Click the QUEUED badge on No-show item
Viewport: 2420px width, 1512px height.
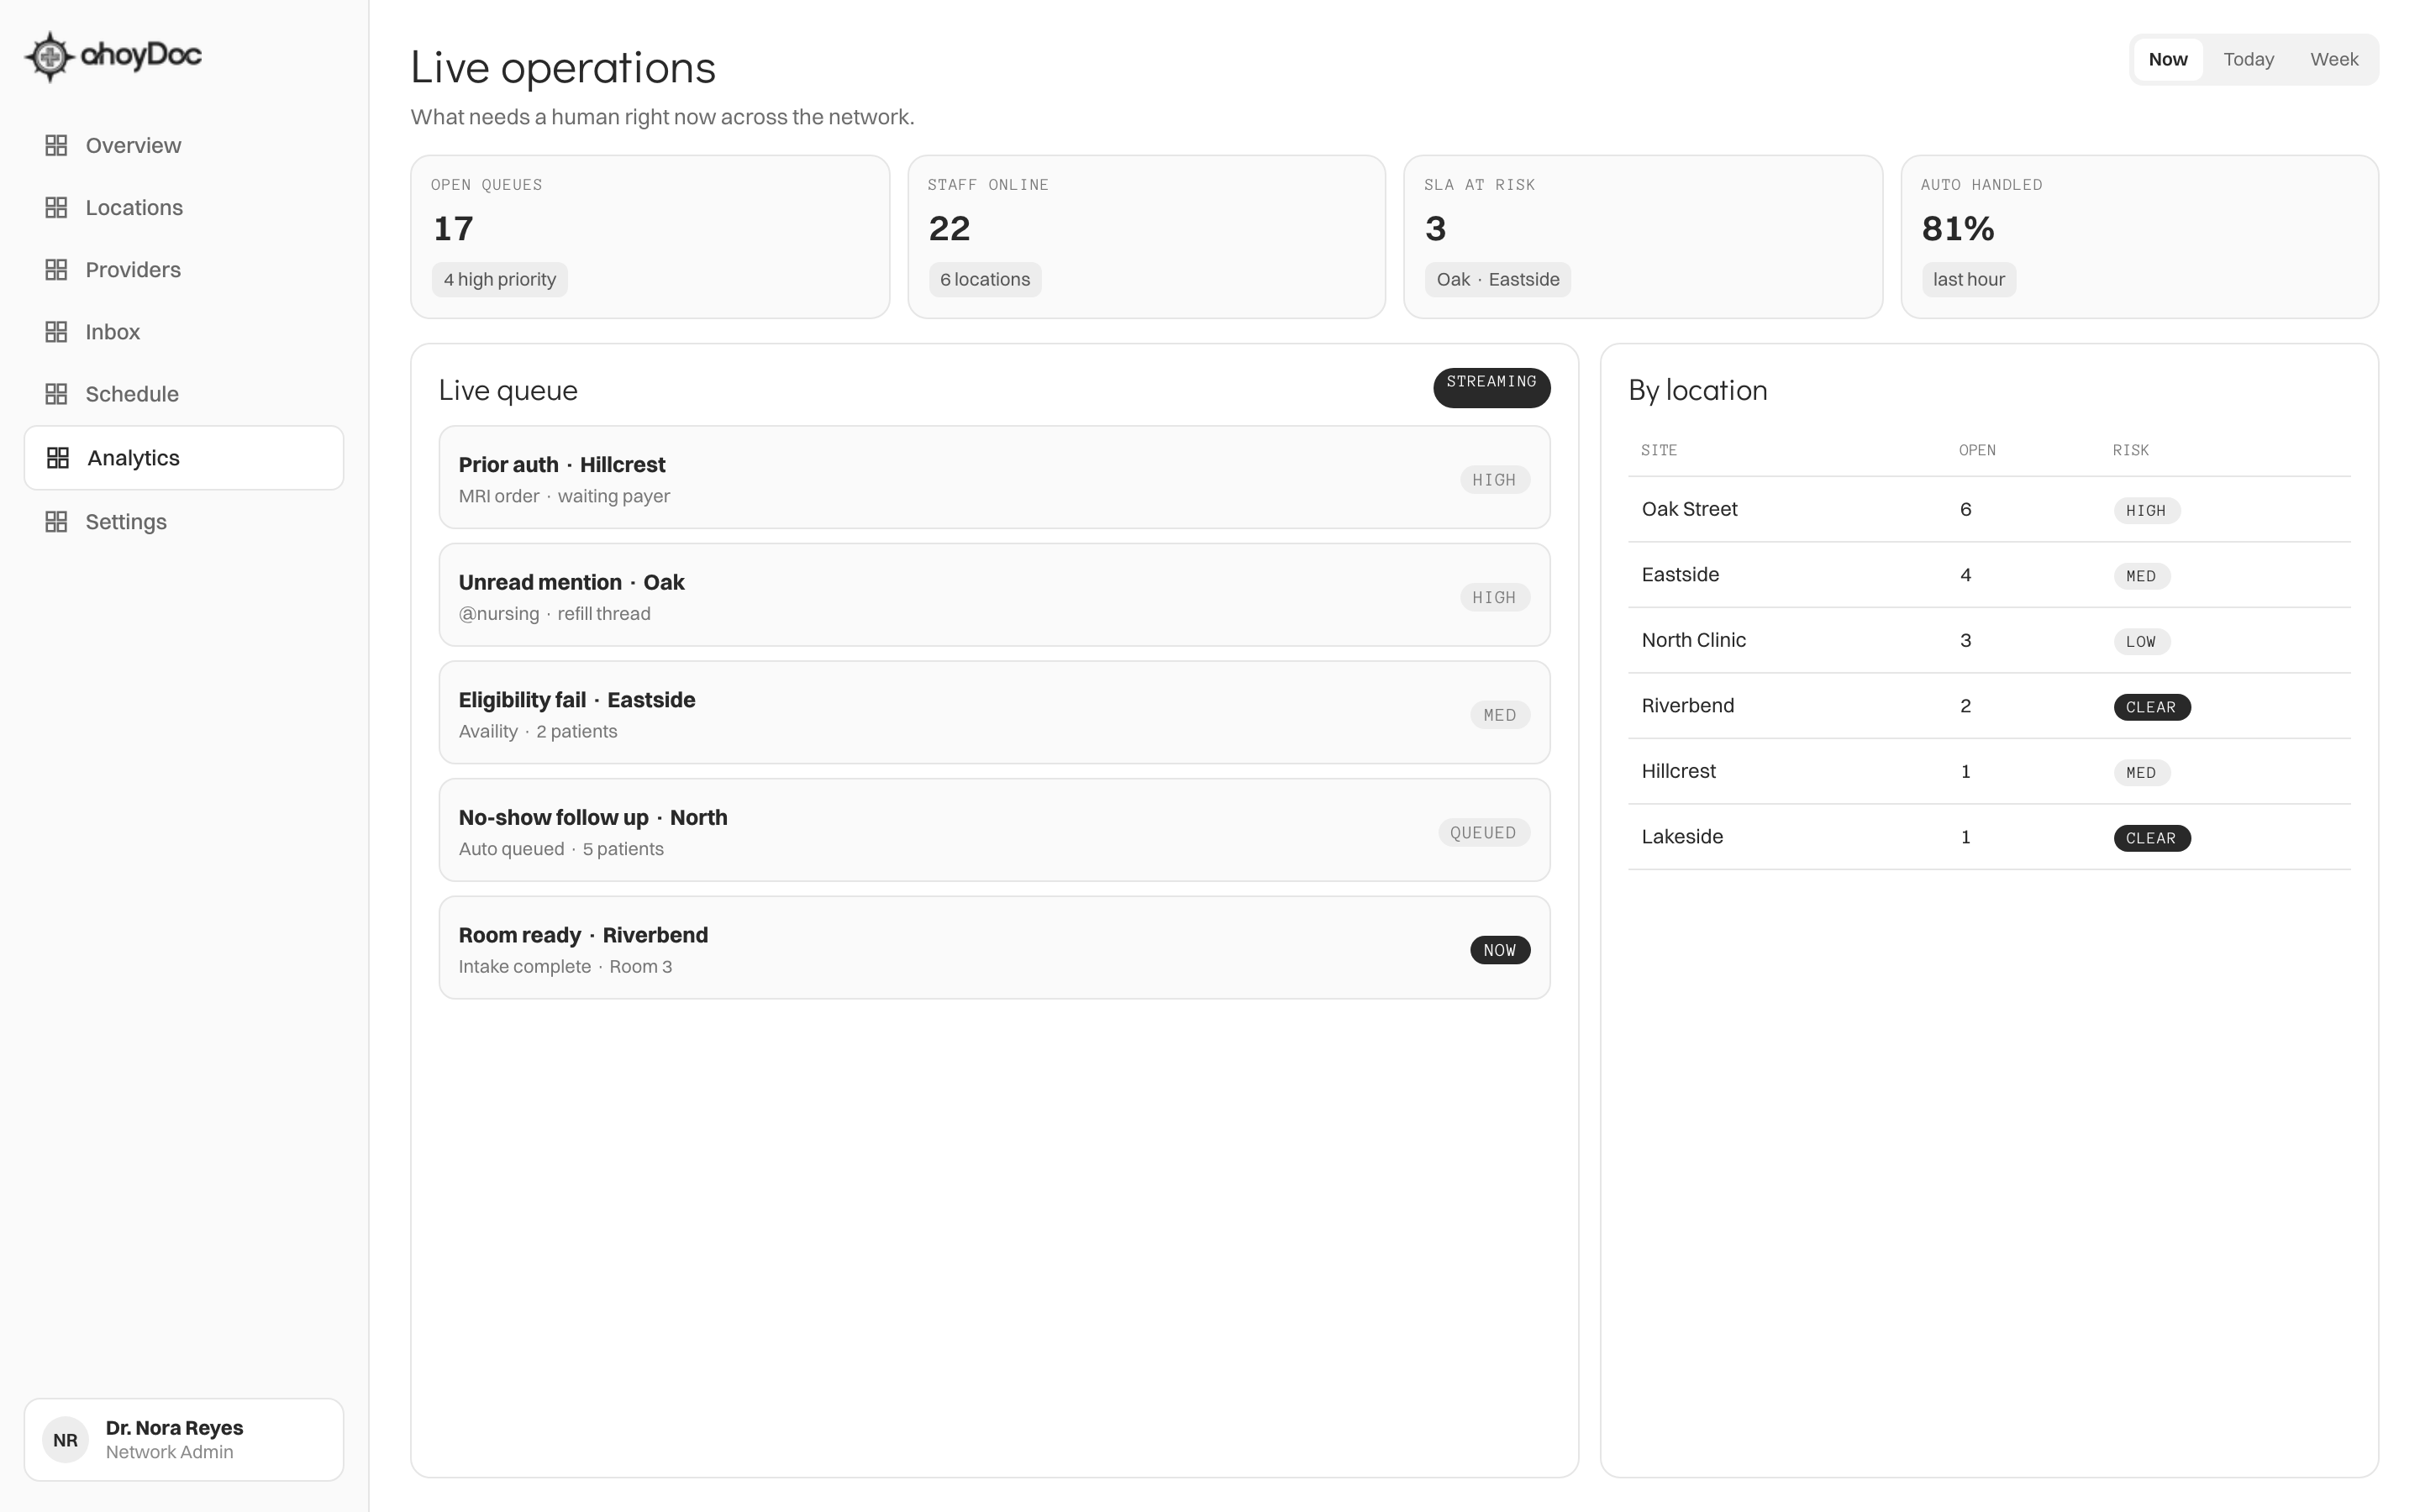(x=1483, y=833)
